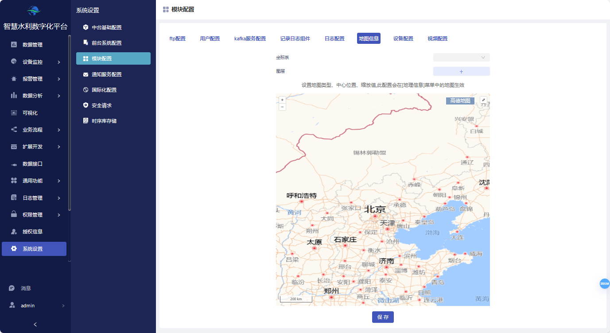Switch to the 记录日志组件 tab

point(295,39)
